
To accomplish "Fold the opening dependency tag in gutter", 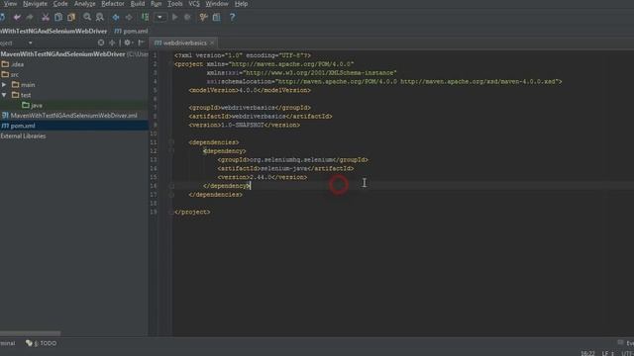I will click(171, 151).
